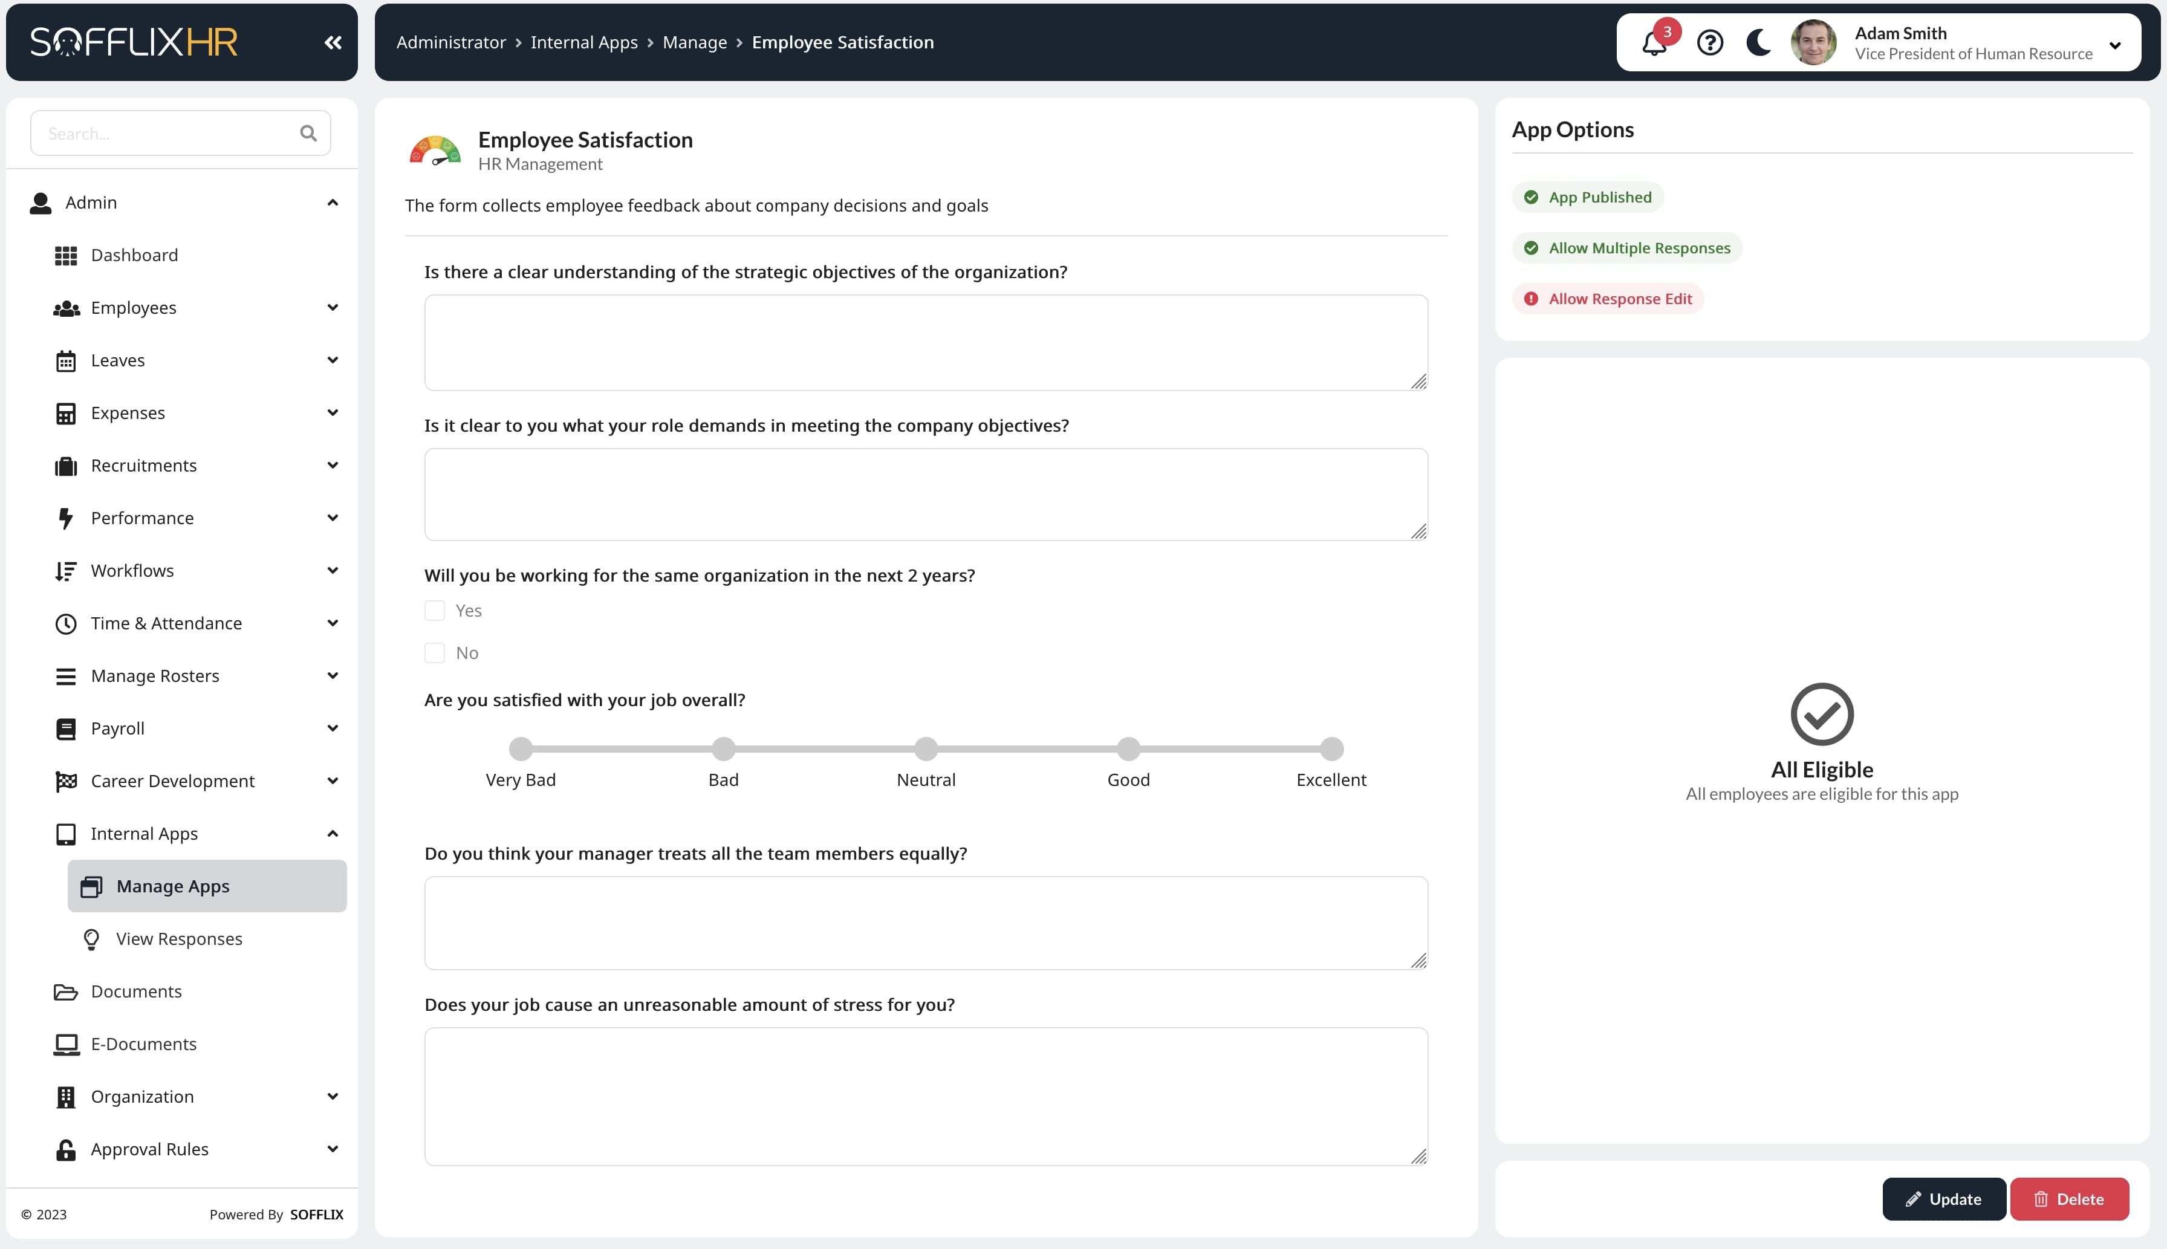Screen dimensions: 2167x1249
Task: Click the Internal Apps sidebar icon
Action: (x=65, y=832)
